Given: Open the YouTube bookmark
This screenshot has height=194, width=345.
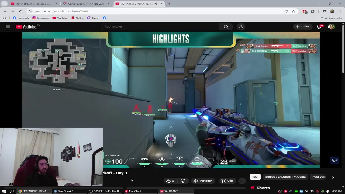Looking at the screenshot, I should coord(60,18).
